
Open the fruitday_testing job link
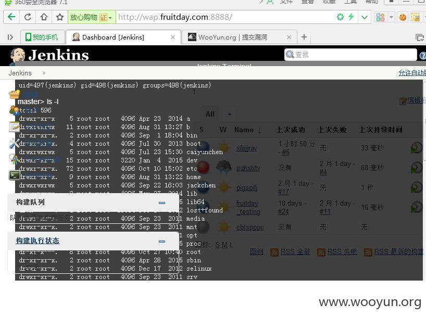(248, 207)
